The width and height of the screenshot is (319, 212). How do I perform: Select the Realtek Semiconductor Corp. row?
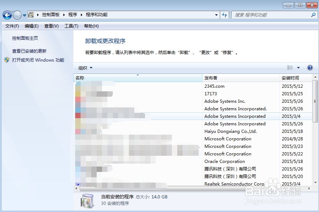(193, 183)
